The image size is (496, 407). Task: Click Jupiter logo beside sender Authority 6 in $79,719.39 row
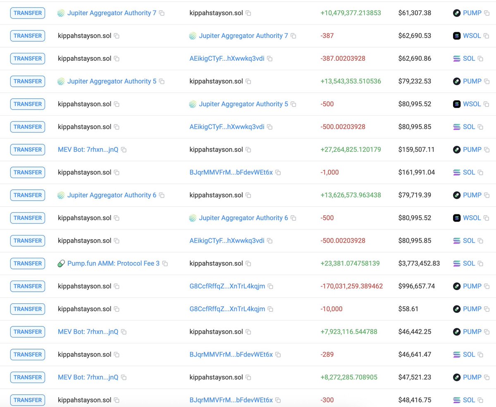[61, 195]
